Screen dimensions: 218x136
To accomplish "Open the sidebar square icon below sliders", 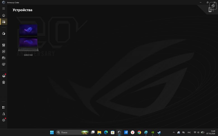I will (x=4, y=52).
